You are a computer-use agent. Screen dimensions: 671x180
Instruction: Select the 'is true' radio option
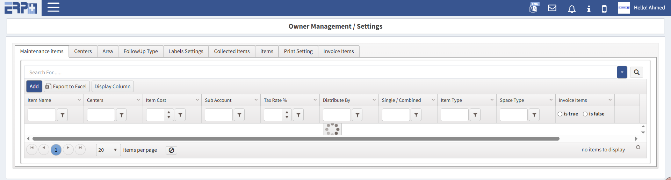(560, 114)
